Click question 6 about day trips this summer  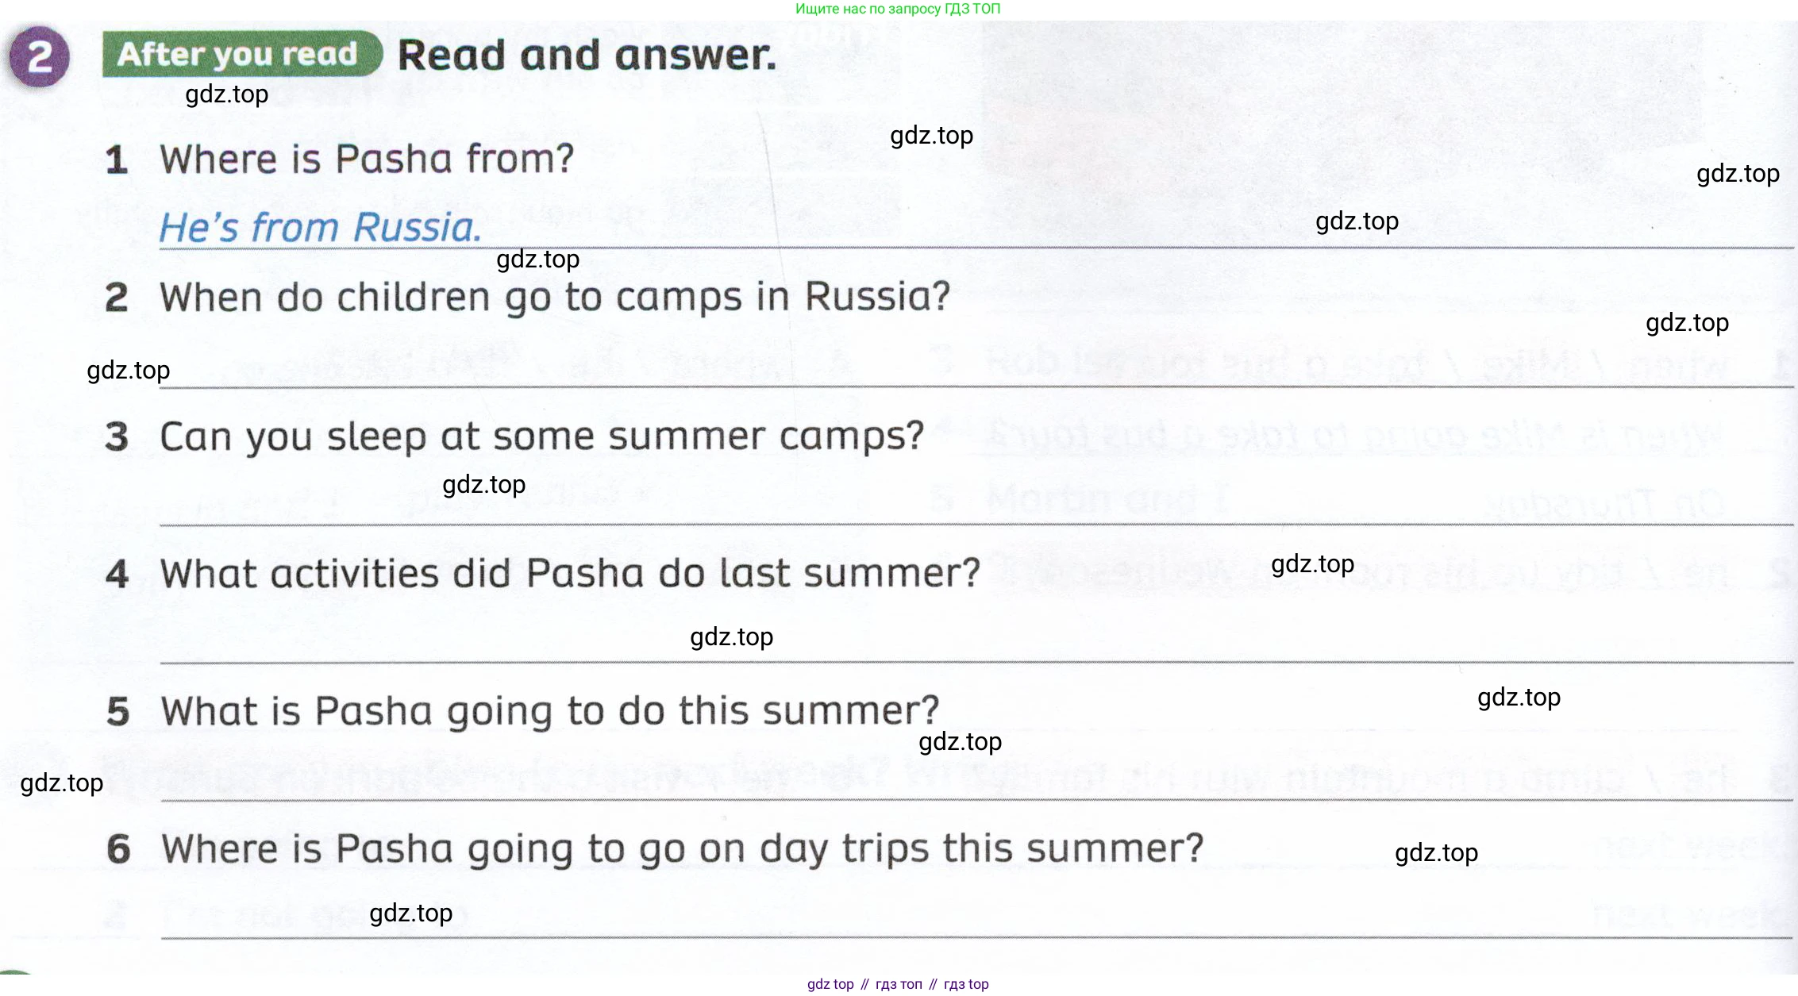point(683,849)
